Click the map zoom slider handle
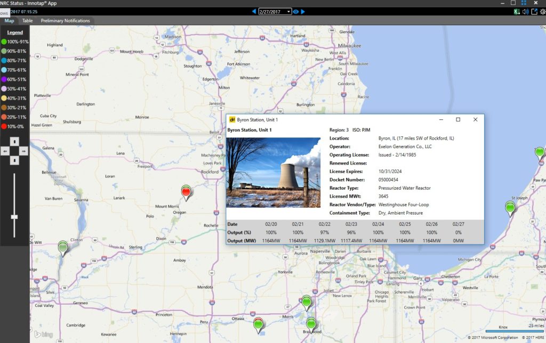This screenshot has width=546, height=343. pyautogui.click(x=14, y=217)
